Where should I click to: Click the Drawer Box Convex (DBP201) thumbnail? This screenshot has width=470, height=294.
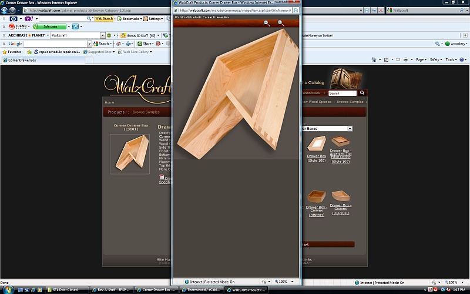click(316, 196)
